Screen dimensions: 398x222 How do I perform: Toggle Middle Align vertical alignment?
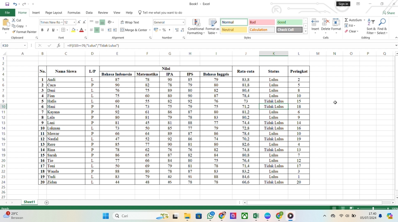(x=97, y=22)
